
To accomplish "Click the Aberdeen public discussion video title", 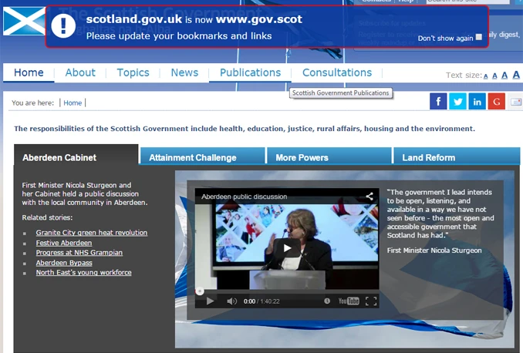I will pos(245,197).
